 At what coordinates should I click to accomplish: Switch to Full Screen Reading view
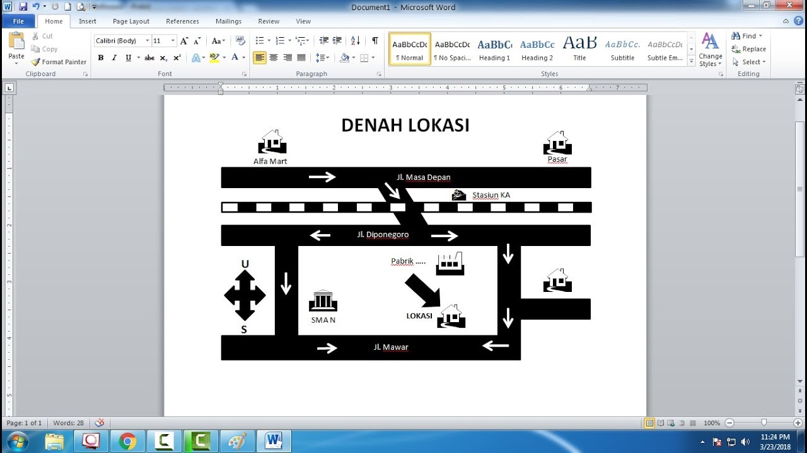(661, 423)
